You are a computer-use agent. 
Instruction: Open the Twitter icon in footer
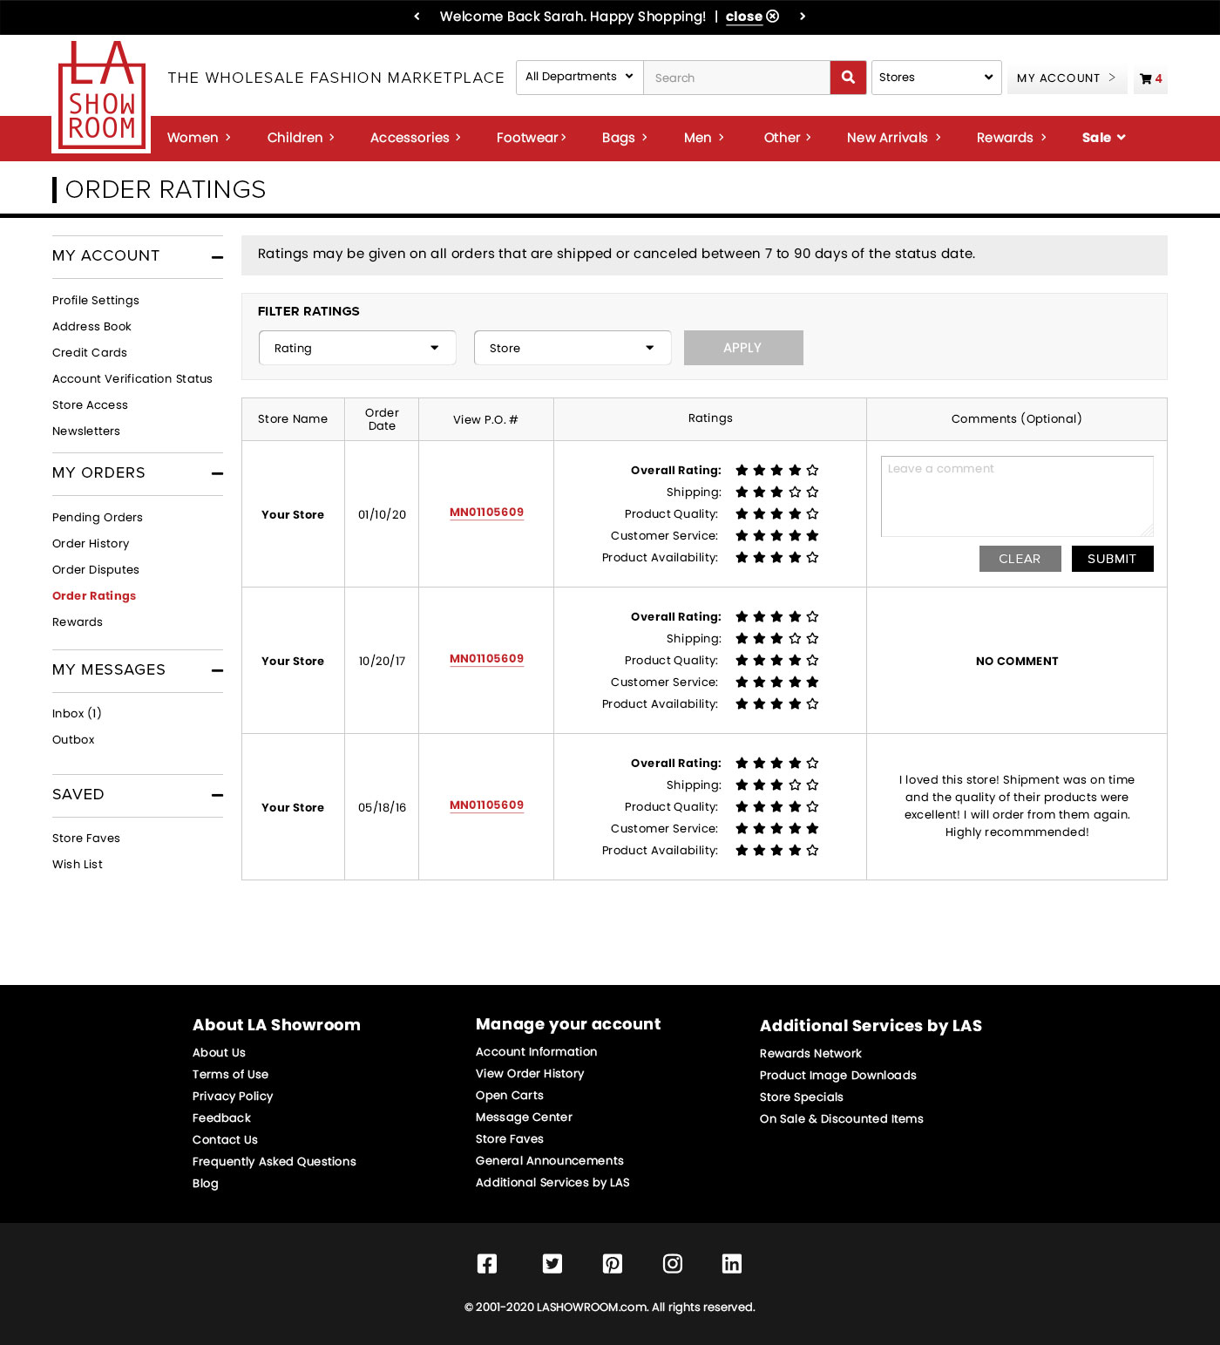coord(552,1263)
